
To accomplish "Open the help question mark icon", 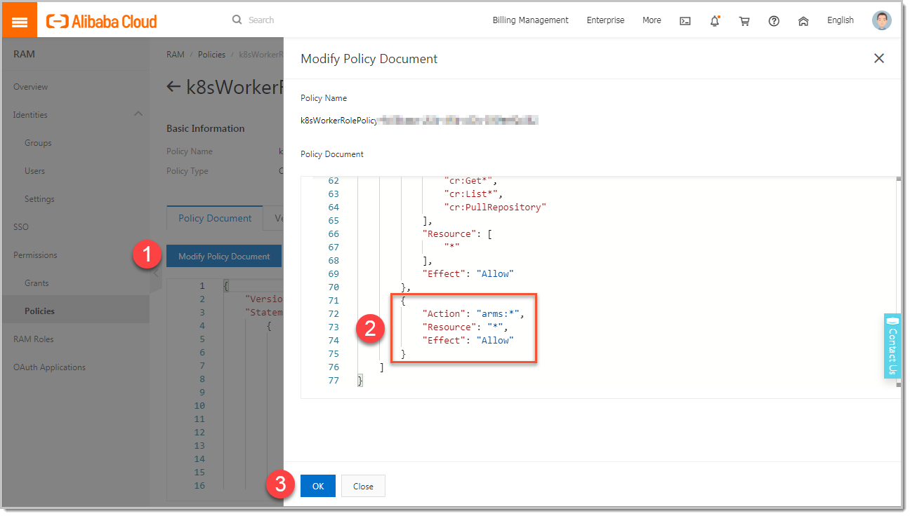I will click(774, 21).
